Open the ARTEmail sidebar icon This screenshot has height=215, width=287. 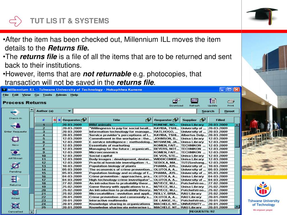point(15,154)
